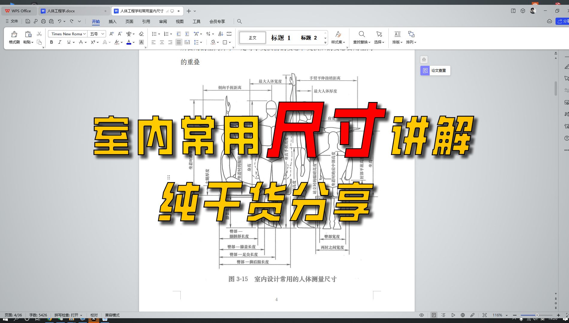The image size is (569, 323).
Task: Open the View (视图) tab
Action: coord(179,22)
